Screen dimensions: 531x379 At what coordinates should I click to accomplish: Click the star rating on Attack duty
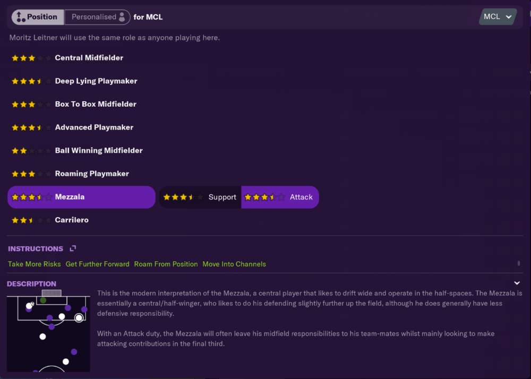(x=264, y=197)
